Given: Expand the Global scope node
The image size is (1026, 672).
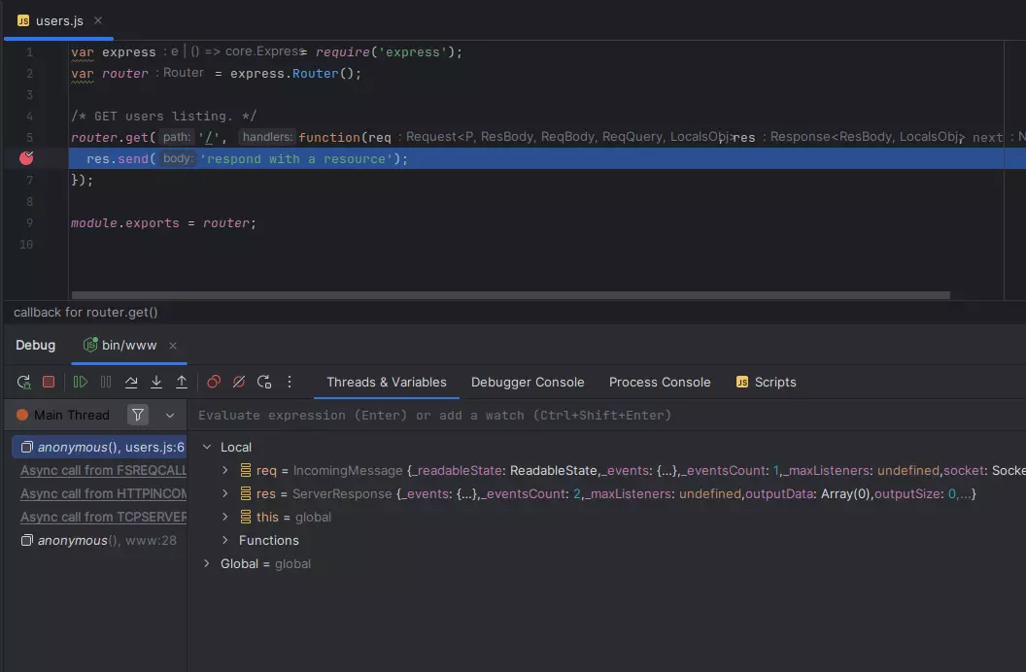Looking at the screenshot, I should pyautogui.click(x=206, y=564).
